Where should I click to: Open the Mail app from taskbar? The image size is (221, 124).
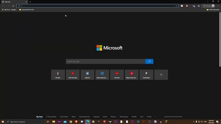(x=65, y=122)
